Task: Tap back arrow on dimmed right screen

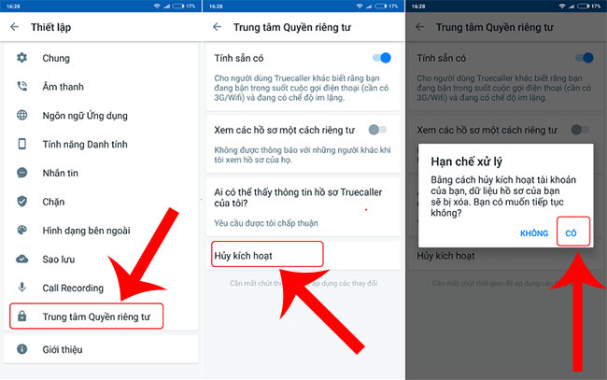Action: click(419, 27)
